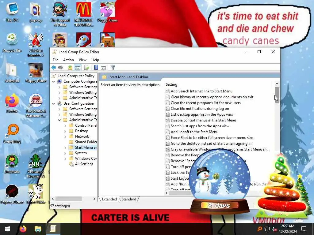Switch to the Extended tab

tap(109, 199)
